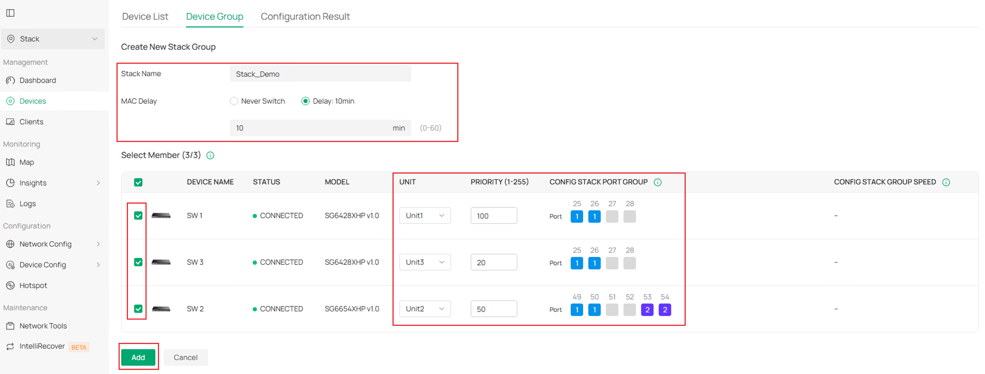Open Dashboard in the sidebar

pyautogui.click(x=37, y=80)
